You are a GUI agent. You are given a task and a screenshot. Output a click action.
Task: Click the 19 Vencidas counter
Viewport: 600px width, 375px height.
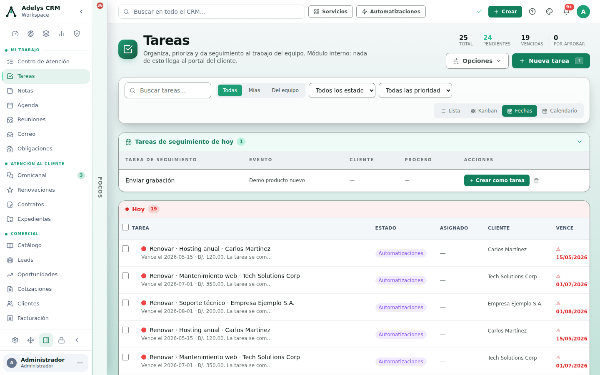532,40
